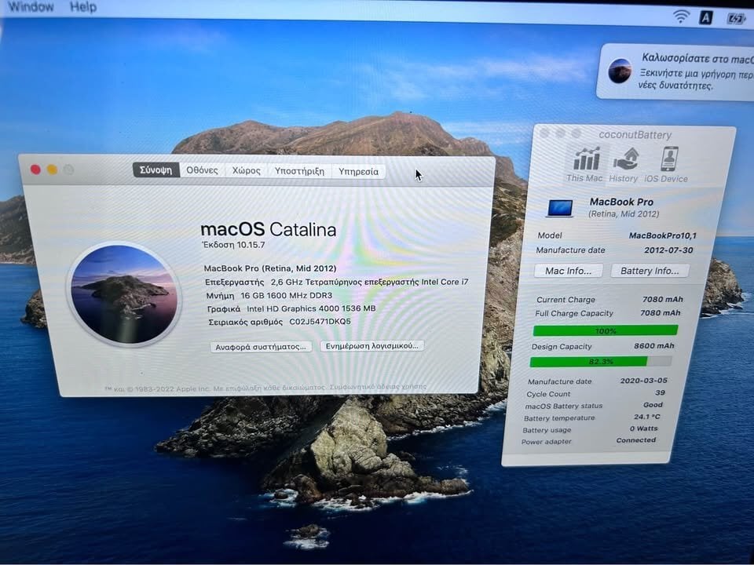The height and width of the screenshot is (565, 754).
Task: Click the Intel HD Graphics 4000 text
Action: pos(311,308)
